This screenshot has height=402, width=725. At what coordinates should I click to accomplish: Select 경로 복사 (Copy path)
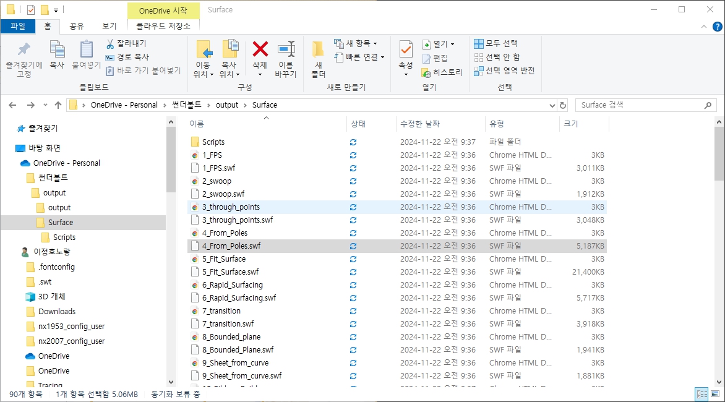(127, 57)
